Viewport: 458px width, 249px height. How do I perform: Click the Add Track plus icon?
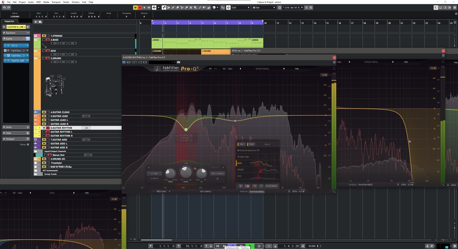pos(35,22)
